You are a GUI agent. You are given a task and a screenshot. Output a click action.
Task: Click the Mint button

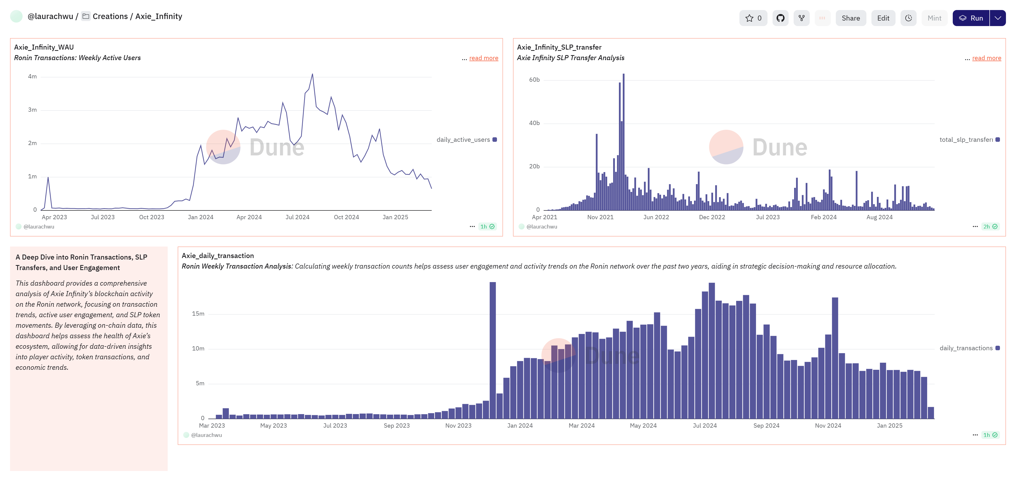coord(934,18)
